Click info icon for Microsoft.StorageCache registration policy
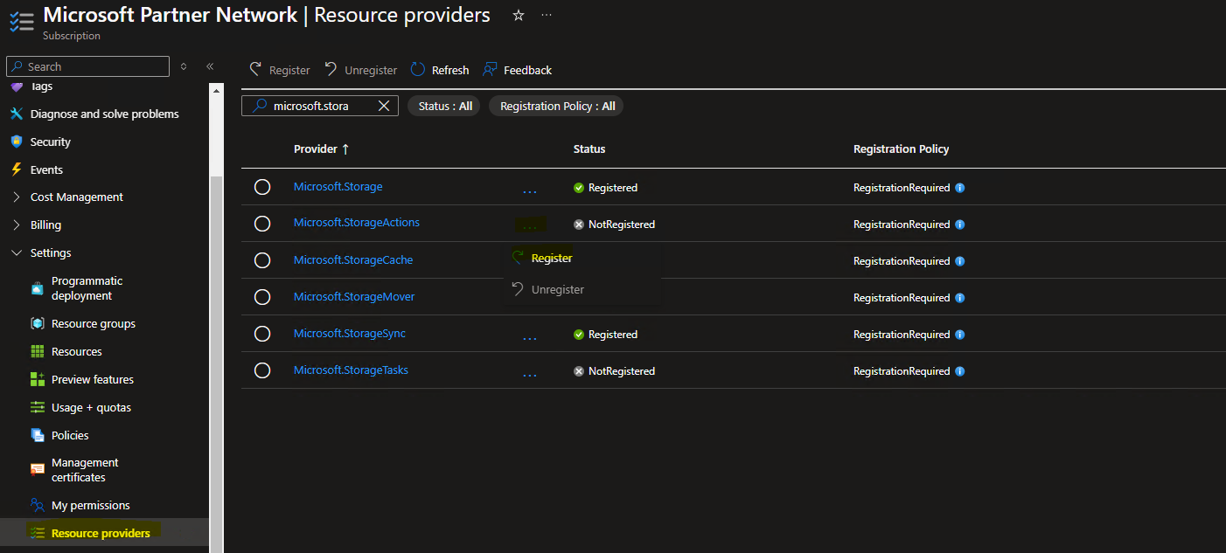This screenshot has width=1226, height=553. point(959,261)
